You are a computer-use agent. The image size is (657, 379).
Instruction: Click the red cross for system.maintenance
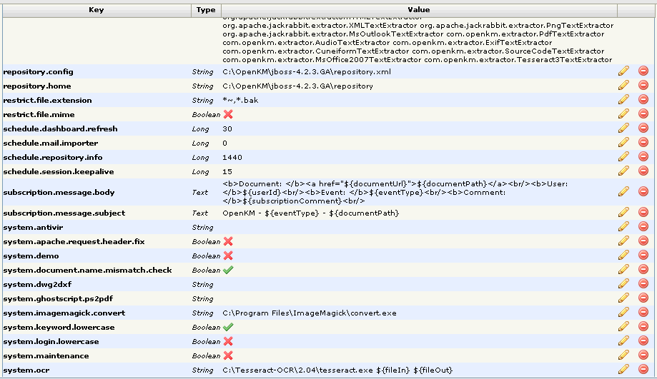point(228,355)
